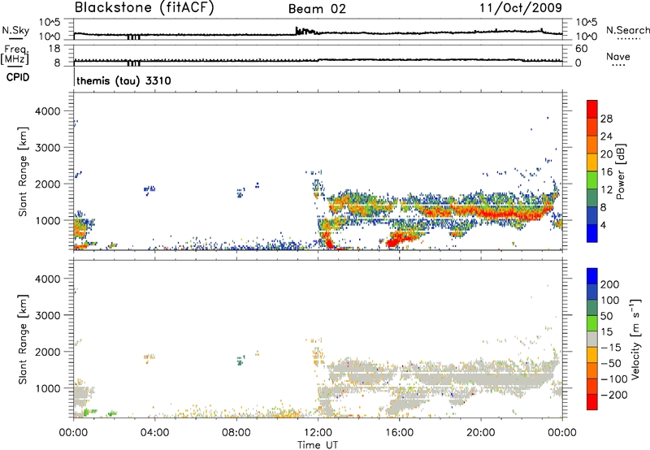
Task: Click the '18' label on frequency axis
Action: 54,49
